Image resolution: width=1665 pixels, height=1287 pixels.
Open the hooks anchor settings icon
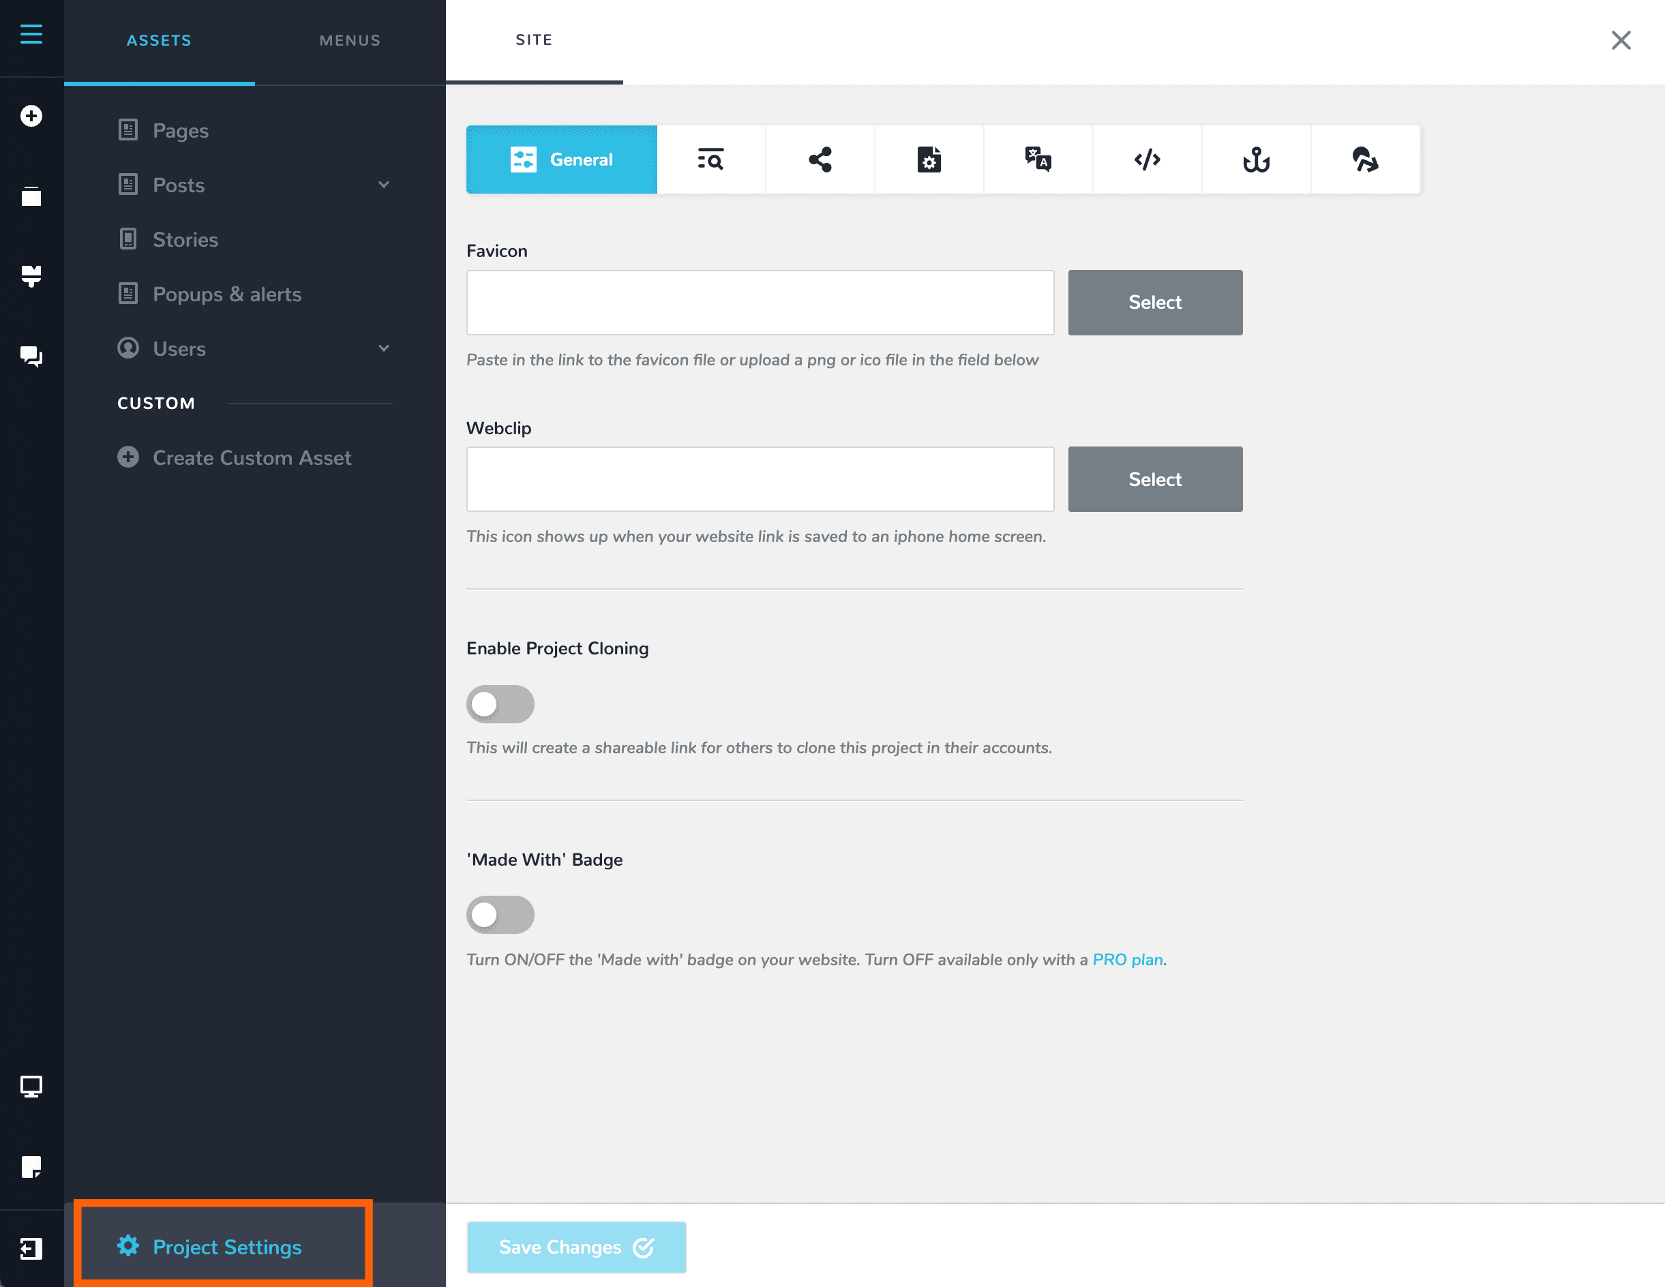[1256, 160]
